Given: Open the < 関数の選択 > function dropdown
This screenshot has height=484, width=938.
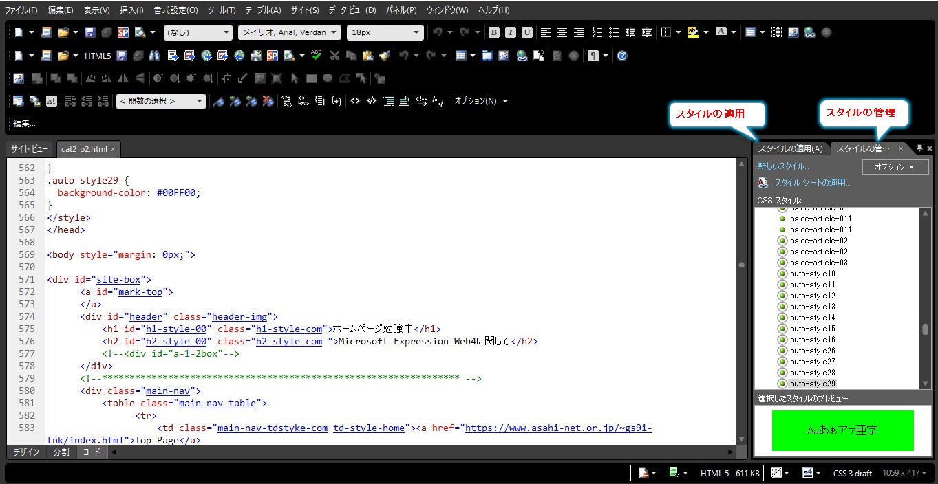Looking at the screenshot, I should click(x=161, y=101).
